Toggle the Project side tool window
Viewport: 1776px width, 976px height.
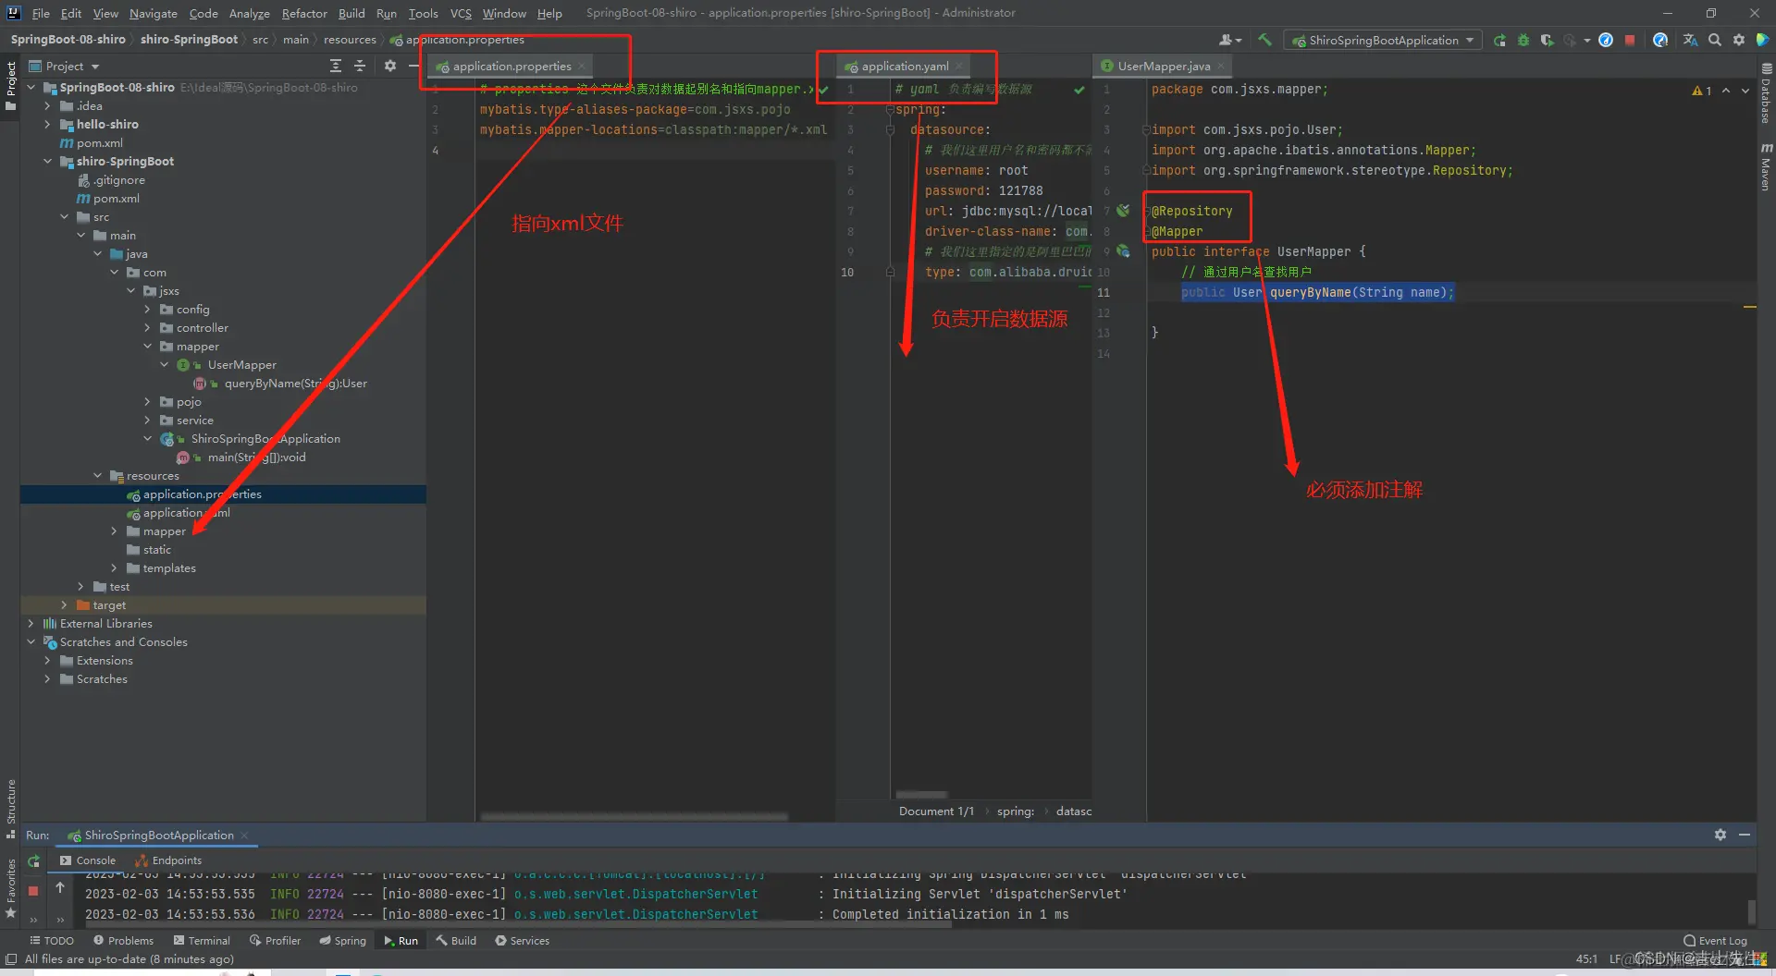(x=11, y=86)
